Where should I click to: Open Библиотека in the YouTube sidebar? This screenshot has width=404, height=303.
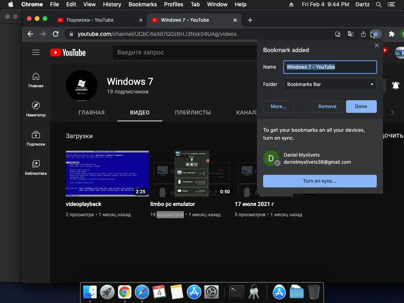click(x=36, y=167)
